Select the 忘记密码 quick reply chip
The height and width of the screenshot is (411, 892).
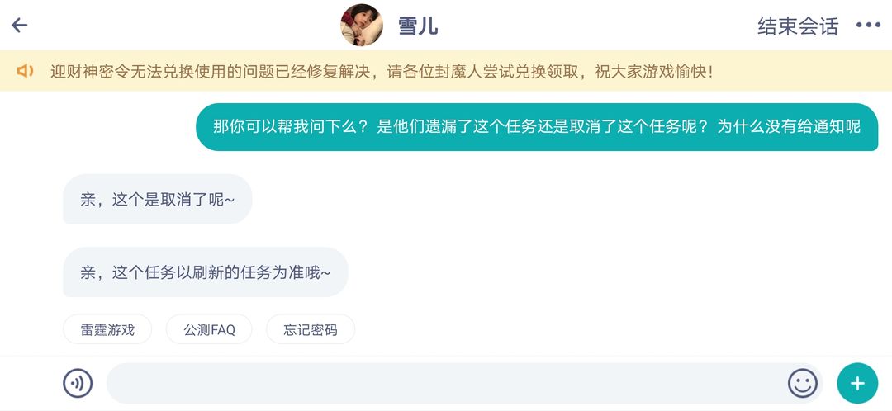(x=311, y=330)
